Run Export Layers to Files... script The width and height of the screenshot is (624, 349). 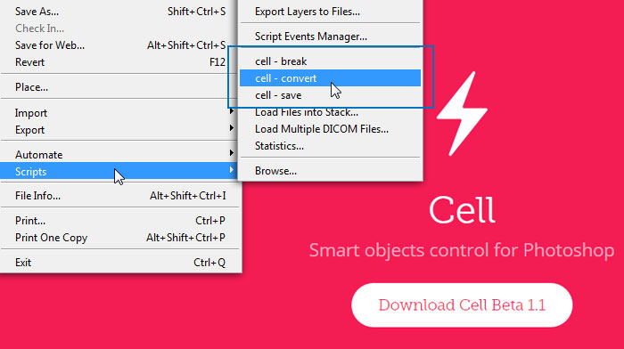[330, 12]
